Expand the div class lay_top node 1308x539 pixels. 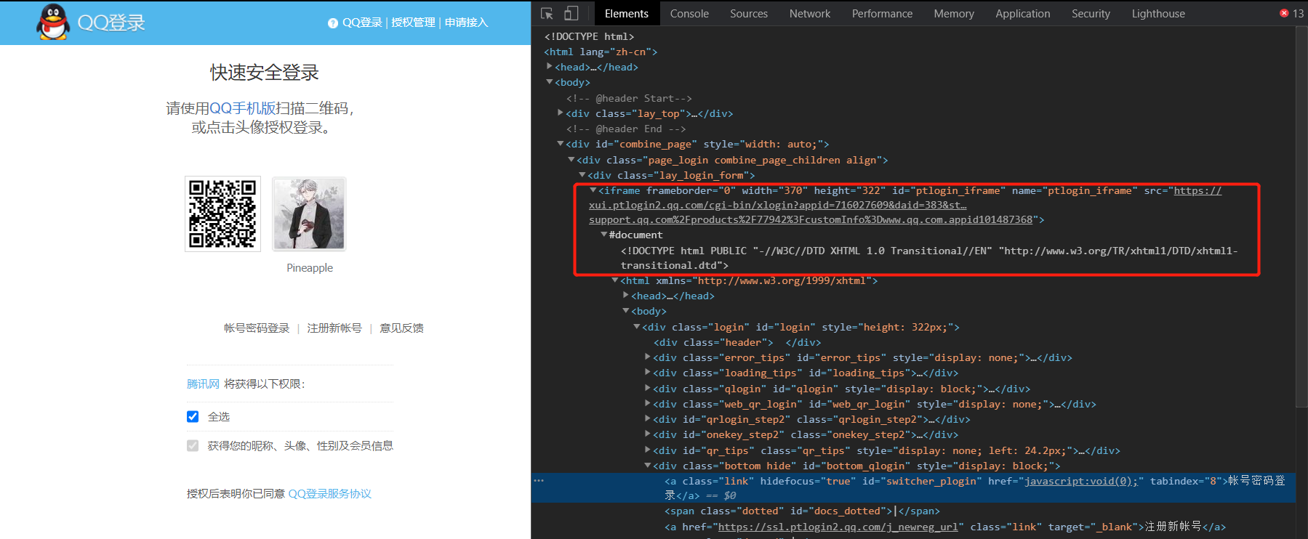(561, 113)
